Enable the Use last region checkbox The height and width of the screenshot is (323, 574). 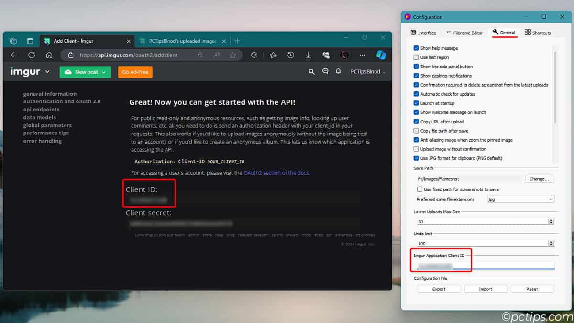coord(416,57)
